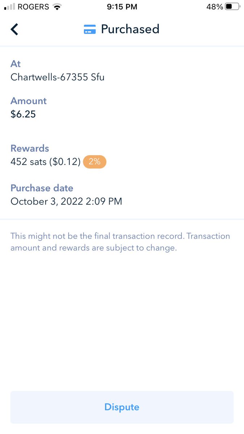
Task: Tap the Purchase date label
Action: (42, 188)
